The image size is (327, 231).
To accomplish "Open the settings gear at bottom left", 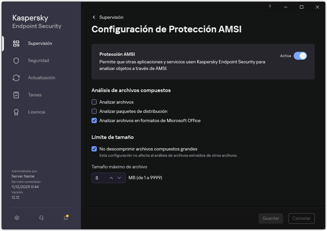I will pos(17,218).
